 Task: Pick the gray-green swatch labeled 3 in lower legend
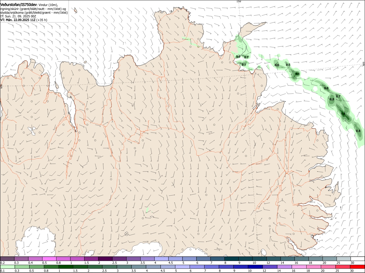[124, 267]
